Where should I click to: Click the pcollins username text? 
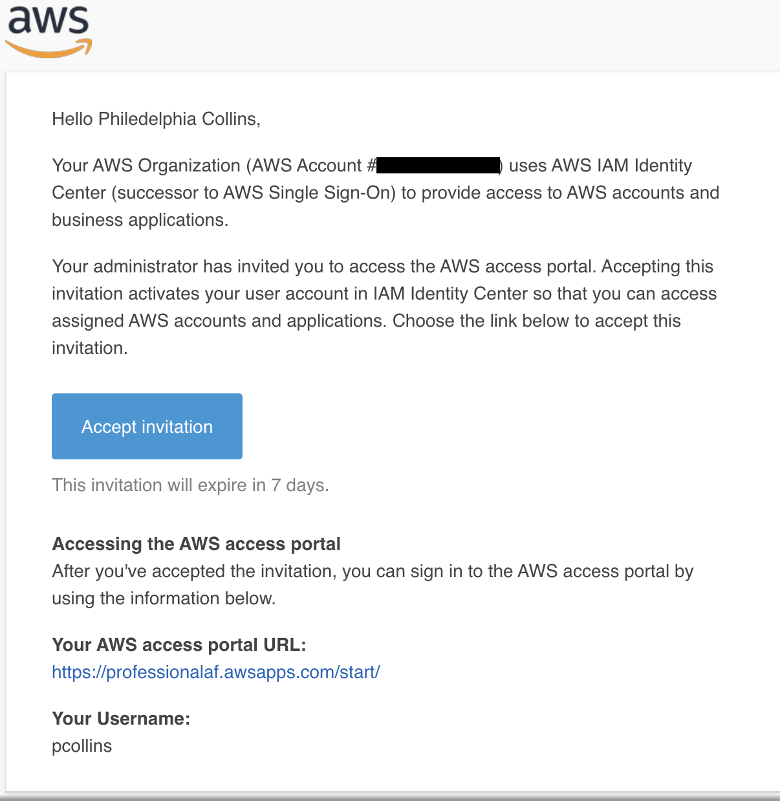pyautogui.click(x=81, y=746)
